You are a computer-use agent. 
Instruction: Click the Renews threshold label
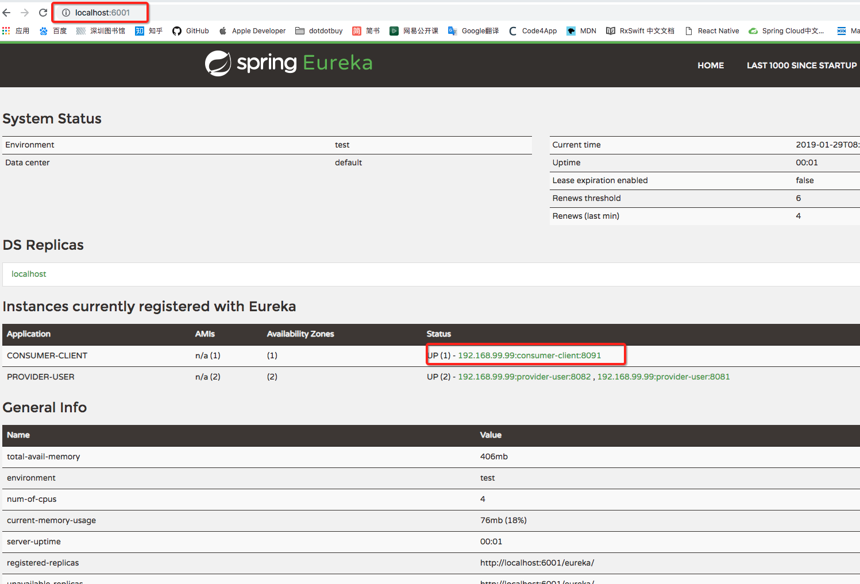point(587,198)
